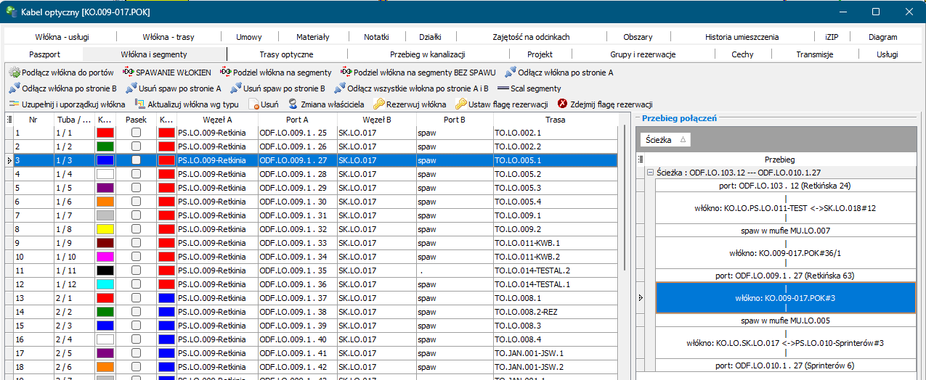The height and width of the screenshot is (380, 926).
Task: Sort by the Port A column header
Action: (296, 119)
